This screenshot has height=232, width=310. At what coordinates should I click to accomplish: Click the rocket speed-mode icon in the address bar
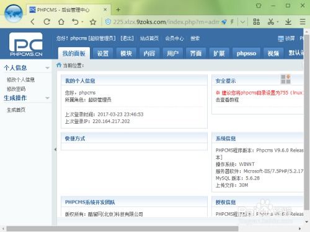point(224,22)
